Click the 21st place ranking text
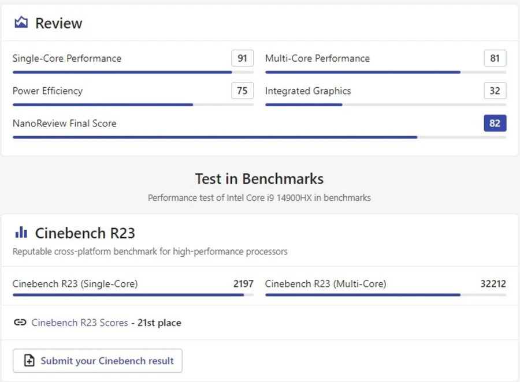The image size is (520, 382). pos(159,323)
